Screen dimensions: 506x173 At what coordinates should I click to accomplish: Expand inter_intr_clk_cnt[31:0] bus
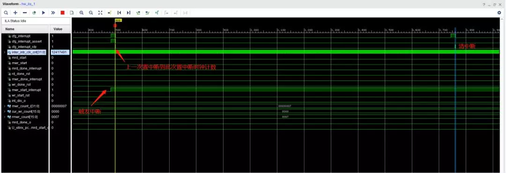pos(5,52)
